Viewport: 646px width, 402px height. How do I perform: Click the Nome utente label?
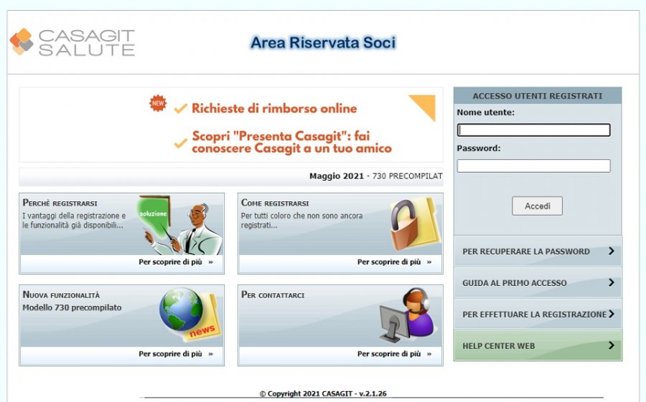(x=486, y=113)
